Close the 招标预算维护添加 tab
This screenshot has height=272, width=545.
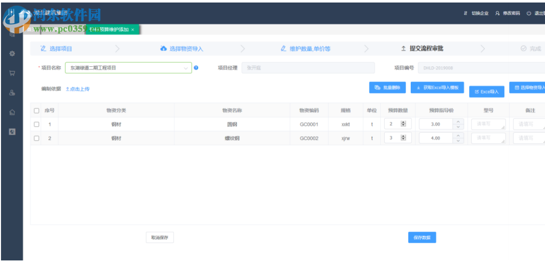[133, 30]
